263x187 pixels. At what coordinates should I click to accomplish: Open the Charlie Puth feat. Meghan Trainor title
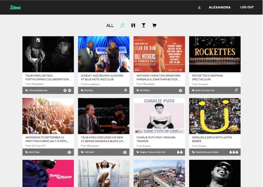coord(156,139)
